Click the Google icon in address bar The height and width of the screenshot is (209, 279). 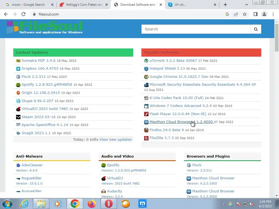(227, 14)
